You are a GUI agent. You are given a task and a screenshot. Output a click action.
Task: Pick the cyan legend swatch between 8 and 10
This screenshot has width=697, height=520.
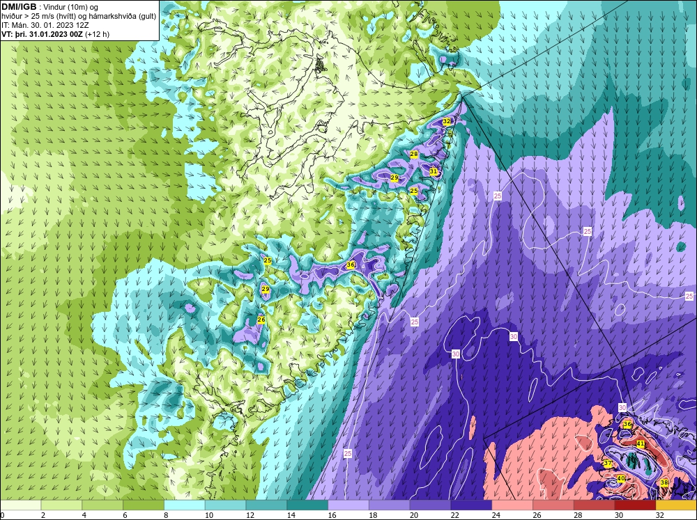pyautogui.click(x=185, y=505)
